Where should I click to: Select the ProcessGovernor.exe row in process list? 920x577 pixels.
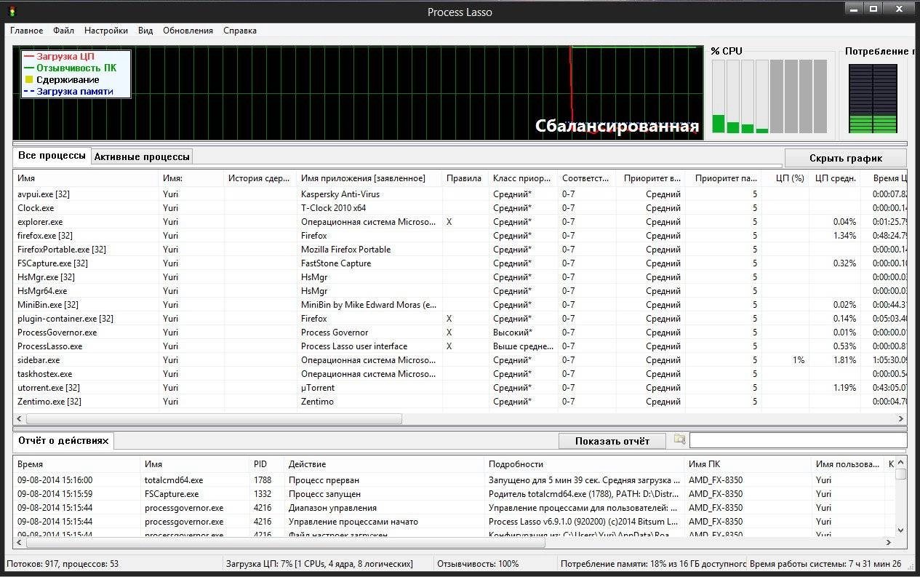[460, 333]
